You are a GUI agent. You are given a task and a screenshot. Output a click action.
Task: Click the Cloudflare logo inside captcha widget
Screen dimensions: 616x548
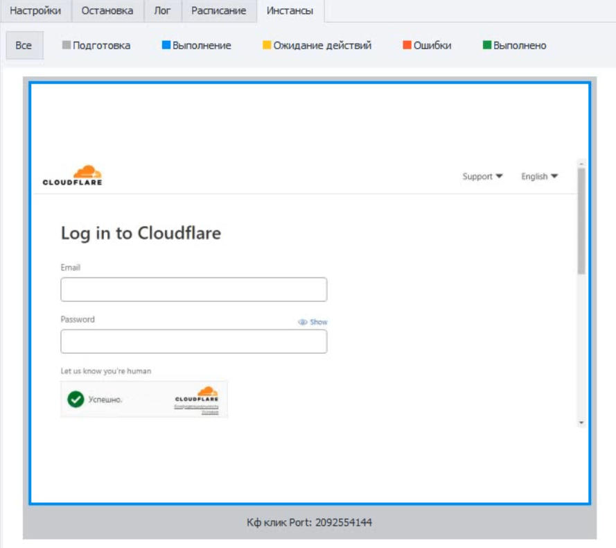[x=197, y=394]
